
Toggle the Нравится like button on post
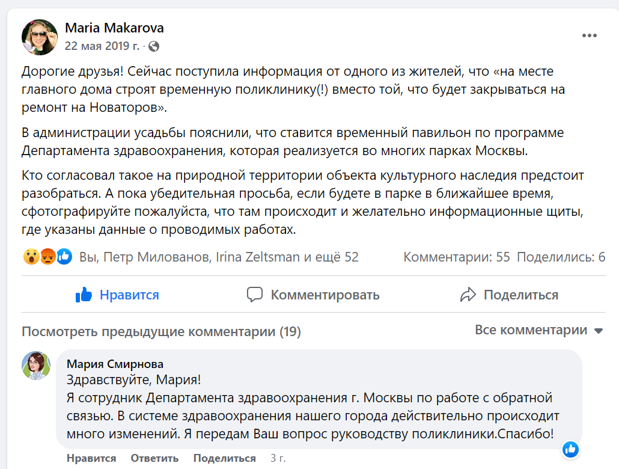117,295
